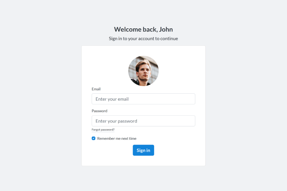This screenshot has width=287, height=191.
Task: Open the Forgot password link
Action: pos(103,130)
